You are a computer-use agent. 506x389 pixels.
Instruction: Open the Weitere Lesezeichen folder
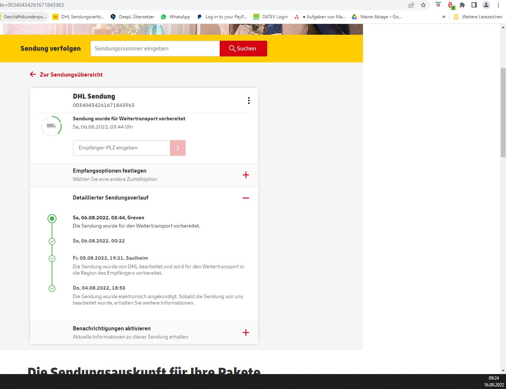478,17
